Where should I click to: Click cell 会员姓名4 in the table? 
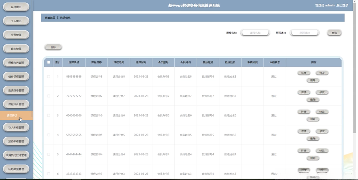pyautogui.click(x=186, y=154)
